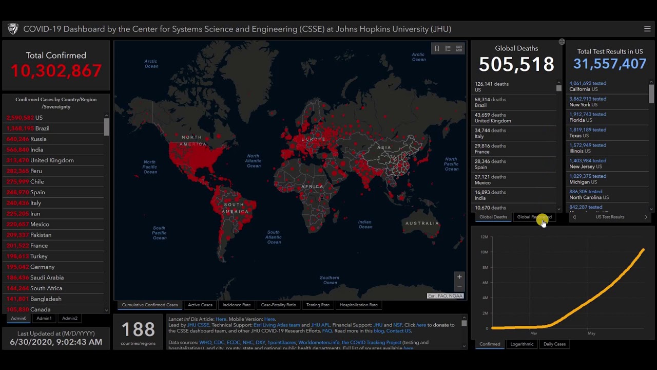
Task: Open the map legend list icon
Action: coord(448,48)
